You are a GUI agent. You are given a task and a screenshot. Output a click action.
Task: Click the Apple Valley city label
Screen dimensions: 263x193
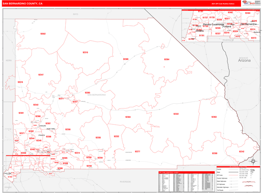[x=51, y=129]
